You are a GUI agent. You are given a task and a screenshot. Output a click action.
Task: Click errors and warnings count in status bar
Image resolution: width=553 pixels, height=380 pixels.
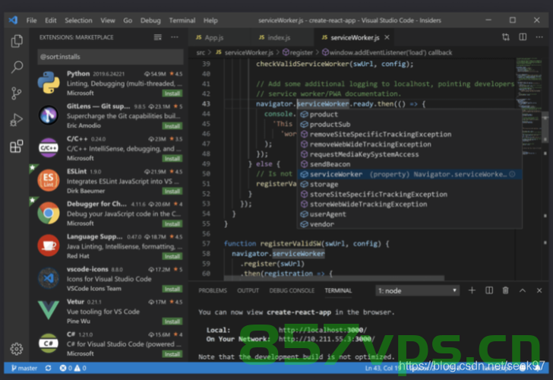pos(73,368)
